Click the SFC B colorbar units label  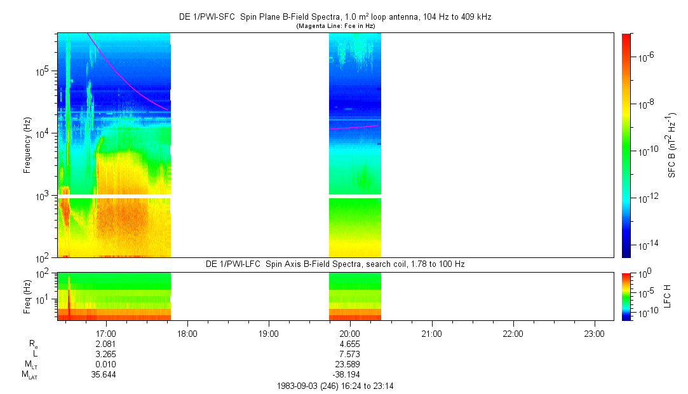[671, 145]
